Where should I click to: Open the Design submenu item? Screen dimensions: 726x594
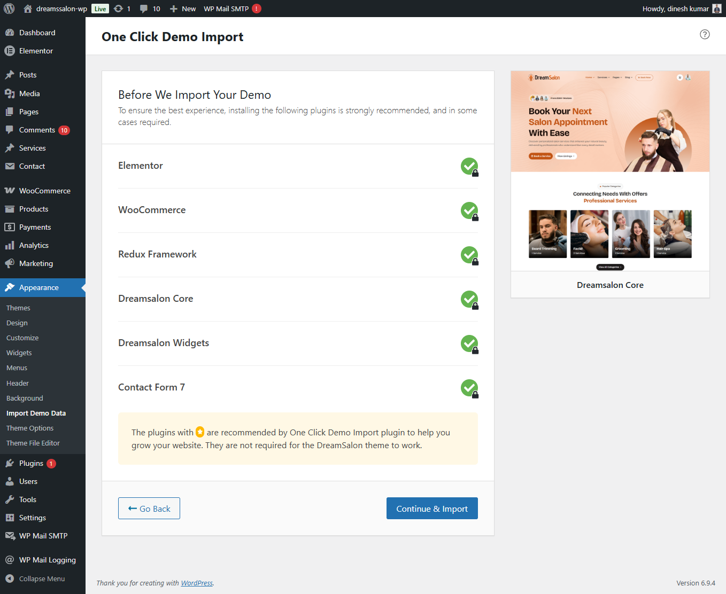pos(17,323)
